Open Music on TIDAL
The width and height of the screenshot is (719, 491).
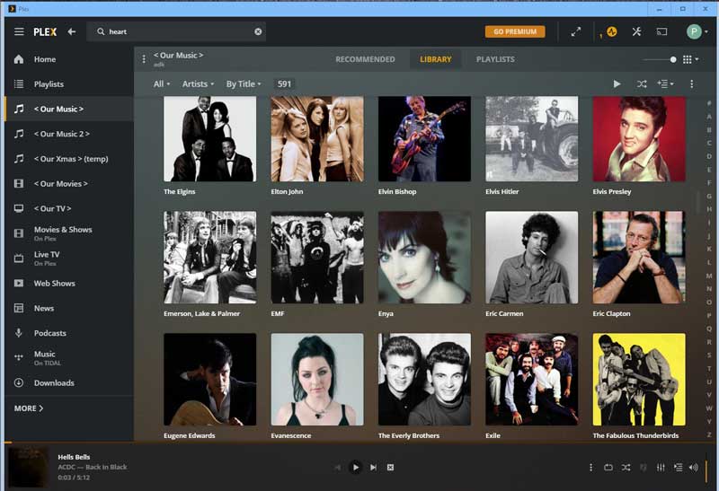click(69, 358)
